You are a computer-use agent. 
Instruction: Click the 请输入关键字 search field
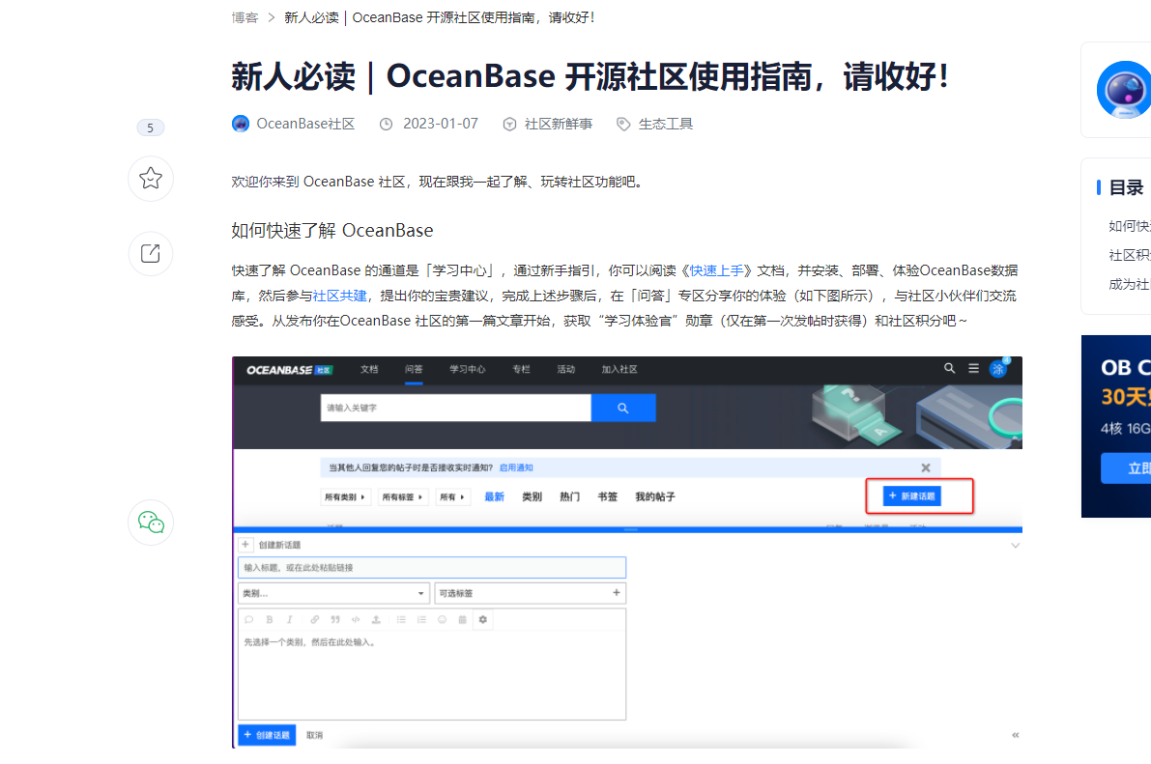click(455, 408)
